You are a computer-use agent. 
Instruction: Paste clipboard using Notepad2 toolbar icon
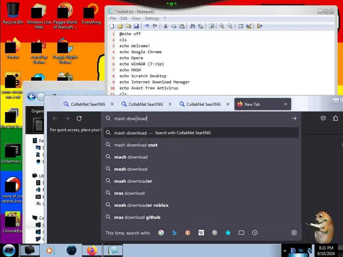[182, 26]
